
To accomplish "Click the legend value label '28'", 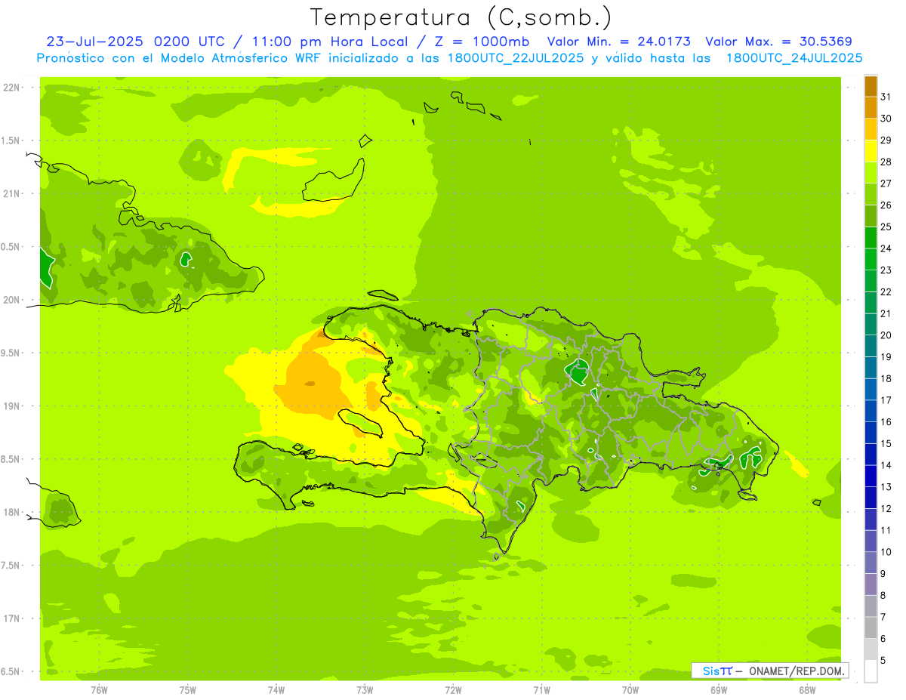I will coord(886,162).
